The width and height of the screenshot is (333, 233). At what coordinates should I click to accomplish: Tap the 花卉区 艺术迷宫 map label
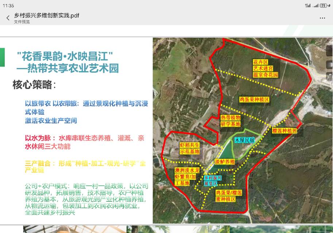click(266, 68)
